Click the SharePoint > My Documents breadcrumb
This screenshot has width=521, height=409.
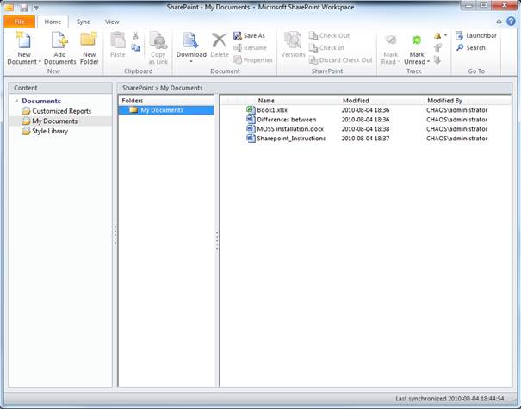pos(163,88)
